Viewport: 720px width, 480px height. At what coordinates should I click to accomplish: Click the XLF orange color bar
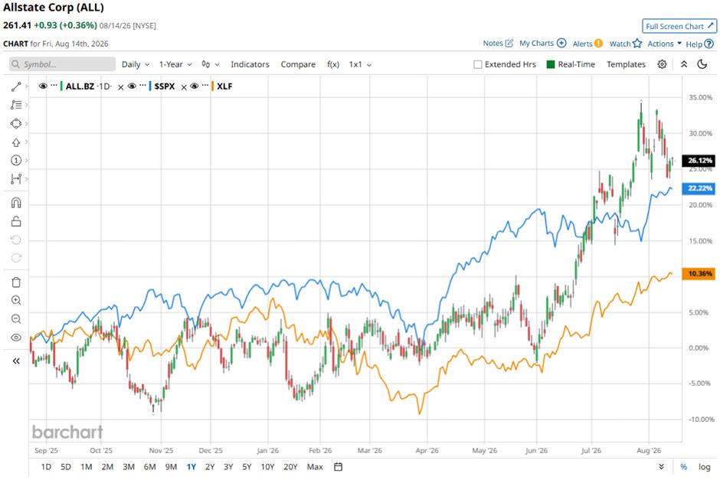pyautogui.click(x=212, y=86)
